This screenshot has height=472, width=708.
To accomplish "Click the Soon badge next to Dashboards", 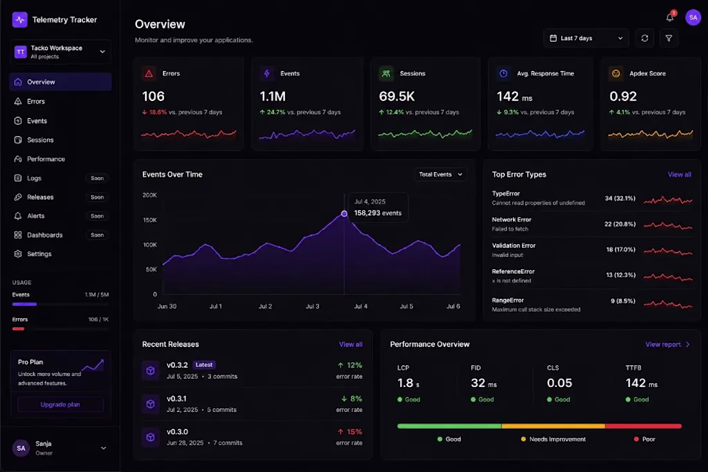I will pos(97,235).
